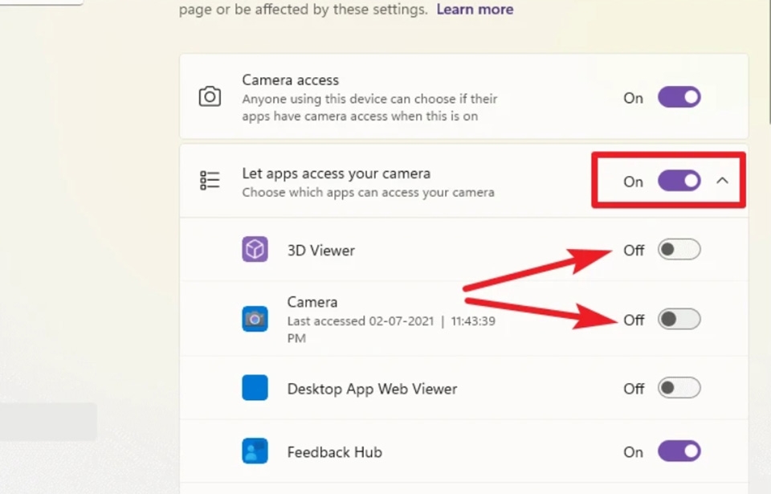Click 'Let apps access your camera' title
771x494 pixels.
(337, 174)
